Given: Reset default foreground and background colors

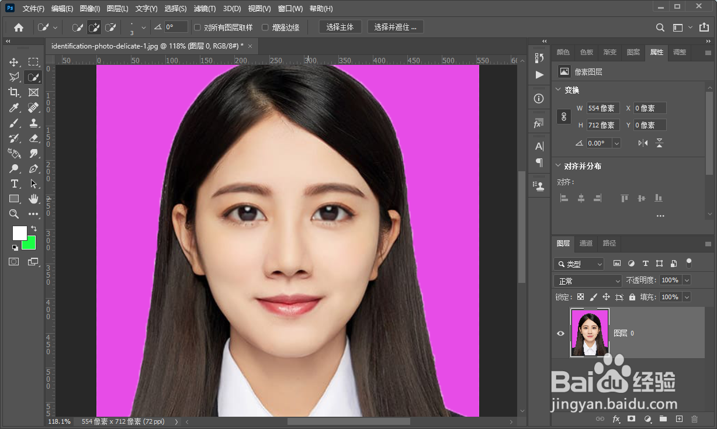Looking at the screenshot, I should pos(15,247).
